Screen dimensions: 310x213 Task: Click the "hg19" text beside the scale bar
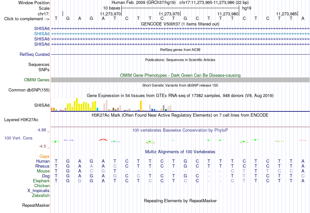point(247,8)
